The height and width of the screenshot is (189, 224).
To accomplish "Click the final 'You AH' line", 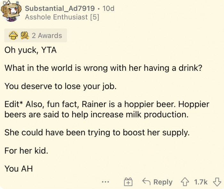I will [x=19, y=168].
